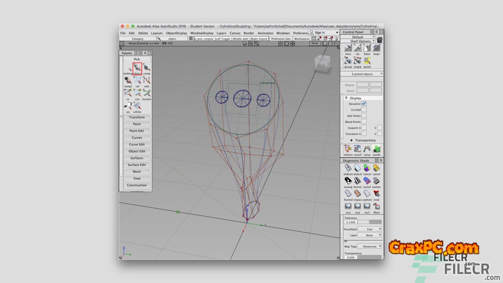This screenshot has width=503, height=283.
Task: Choose the Pick locator tool
Action: 147,94
